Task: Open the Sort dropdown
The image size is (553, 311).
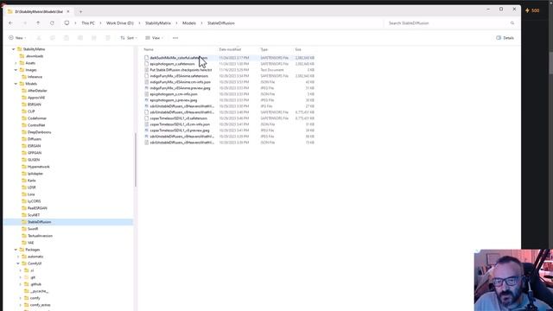Action: 129,38
